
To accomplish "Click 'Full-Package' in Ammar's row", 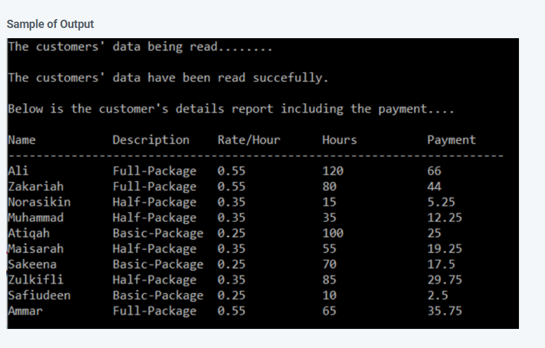I will [x=155, y=310].
